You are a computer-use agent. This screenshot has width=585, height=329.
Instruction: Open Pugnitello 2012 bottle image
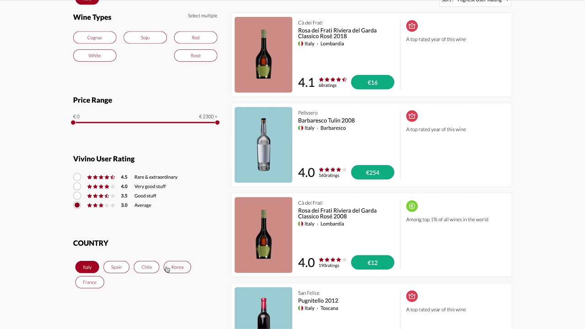(x=263, y=308)
